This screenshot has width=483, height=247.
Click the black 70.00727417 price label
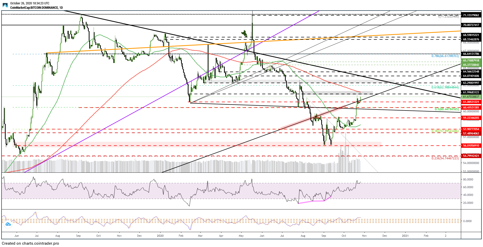pos(471,25)
